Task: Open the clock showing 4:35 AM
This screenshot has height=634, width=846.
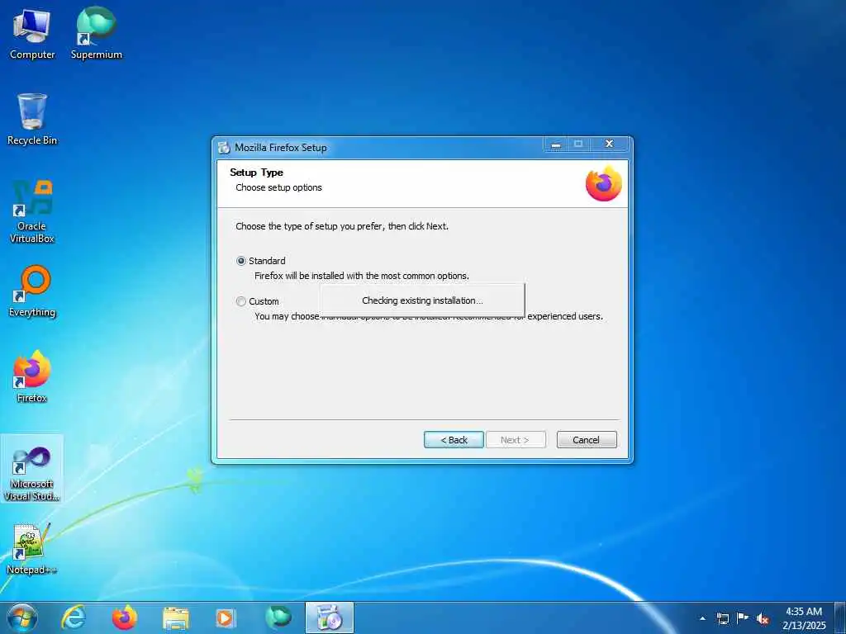Action: pyautogui.click(x=804, y=618)
